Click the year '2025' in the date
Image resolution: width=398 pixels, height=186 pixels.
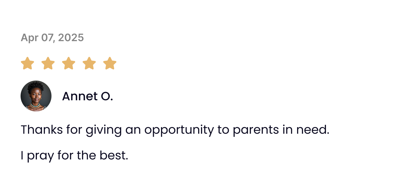point(71,38)
